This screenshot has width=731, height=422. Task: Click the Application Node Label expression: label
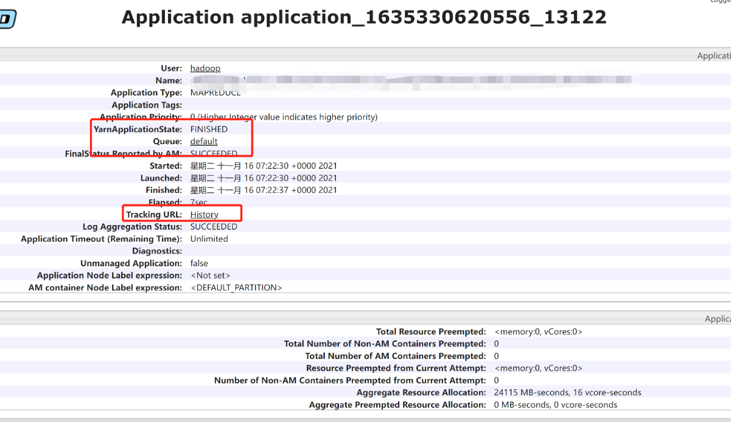tap(110, 275)
